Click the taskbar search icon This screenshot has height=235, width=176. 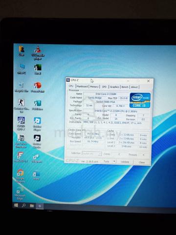23,205
